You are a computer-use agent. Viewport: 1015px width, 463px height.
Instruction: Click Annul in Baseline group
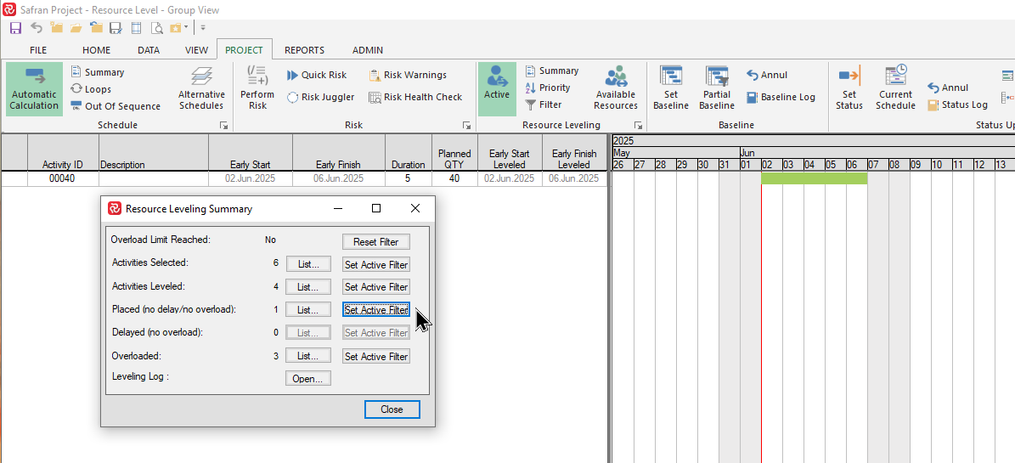click(767, 75)
